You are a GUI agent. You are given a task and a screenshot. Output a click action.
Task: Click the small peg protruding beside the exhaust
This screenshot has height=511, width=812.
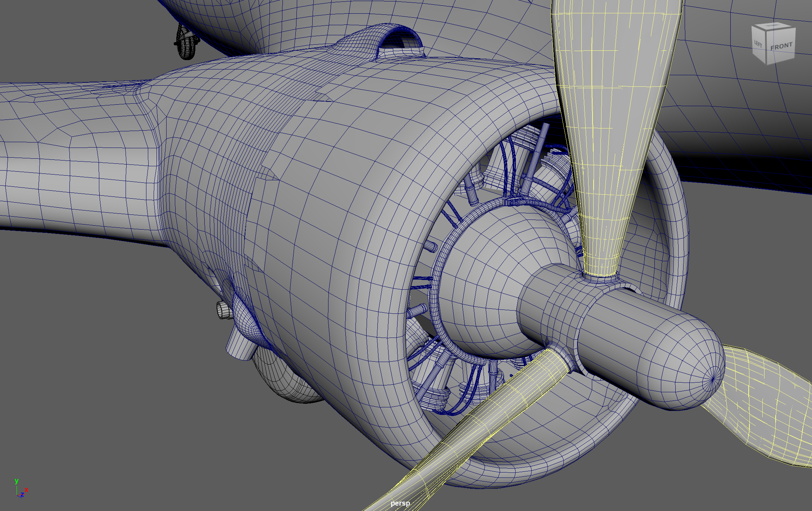[223, 311]
